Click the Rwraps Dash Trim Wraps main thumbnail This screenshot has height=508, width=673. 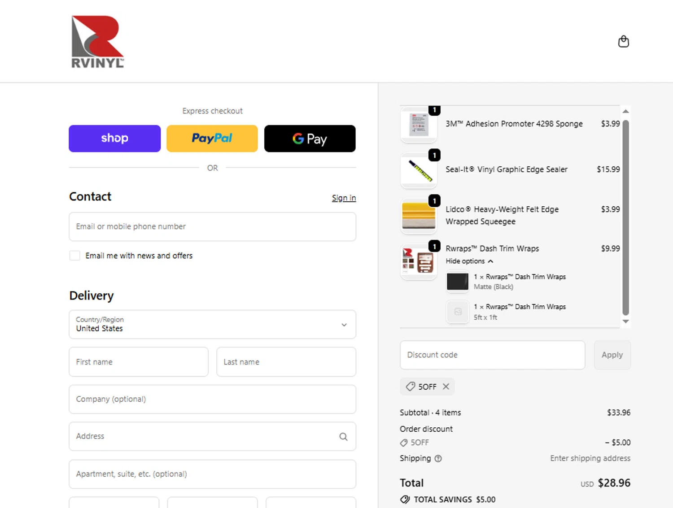(x=419, y=262)
